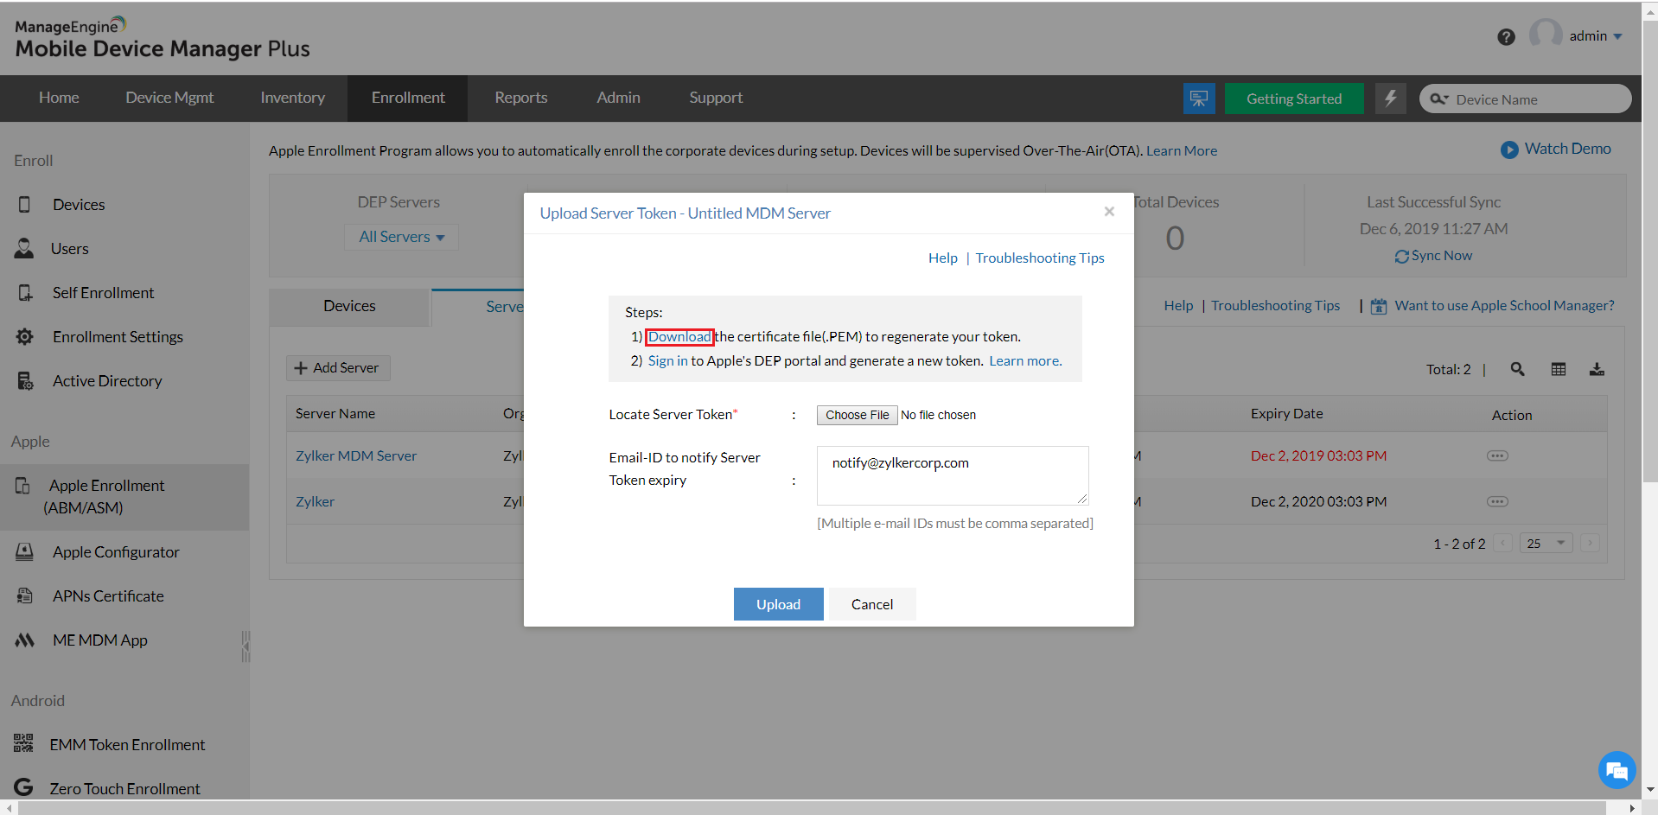This screenshot has height=815, width=1658.
Task: Click the lightning bolt quick actions icon
Action: [x=1390, y=99]
